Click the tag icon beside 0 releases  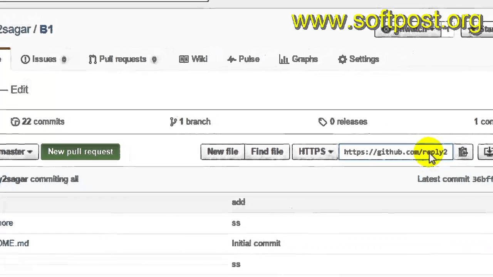[x=323, y=122]
